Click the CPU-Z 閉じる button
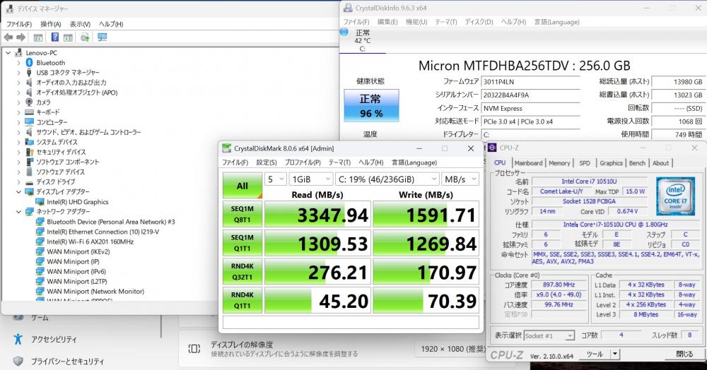707x370 pixels. coord(684,354)
